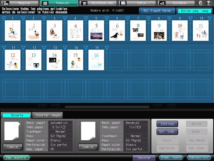This screenshot has width=214, height=161.
Task: Switch to the Encarte tab
Action: coord(16,115)
